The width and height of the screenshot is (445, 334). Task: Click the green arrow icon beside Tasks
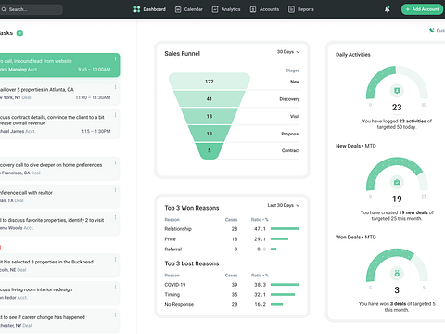click(19, 33)
